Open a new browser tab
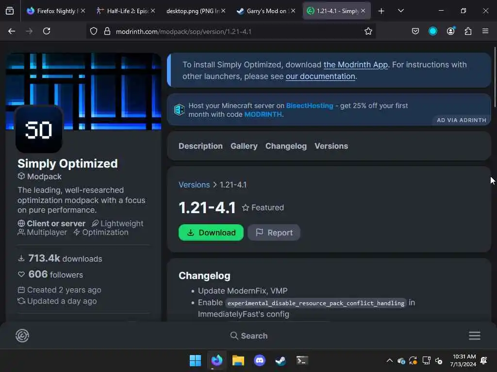This screenshot has width=497, height=372. (x=381, y=11)
